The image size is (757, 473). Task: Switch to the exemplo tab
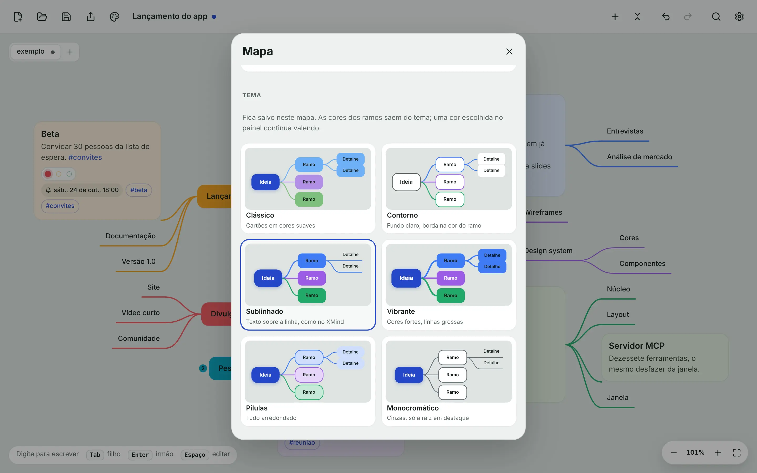point(36,52)
